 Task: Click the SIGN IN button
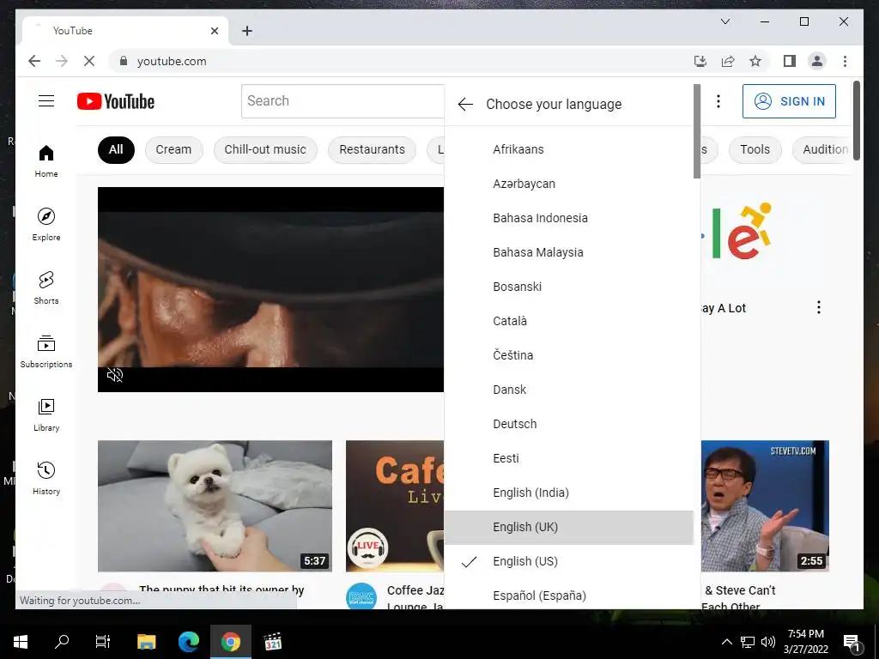pos(789,101)
